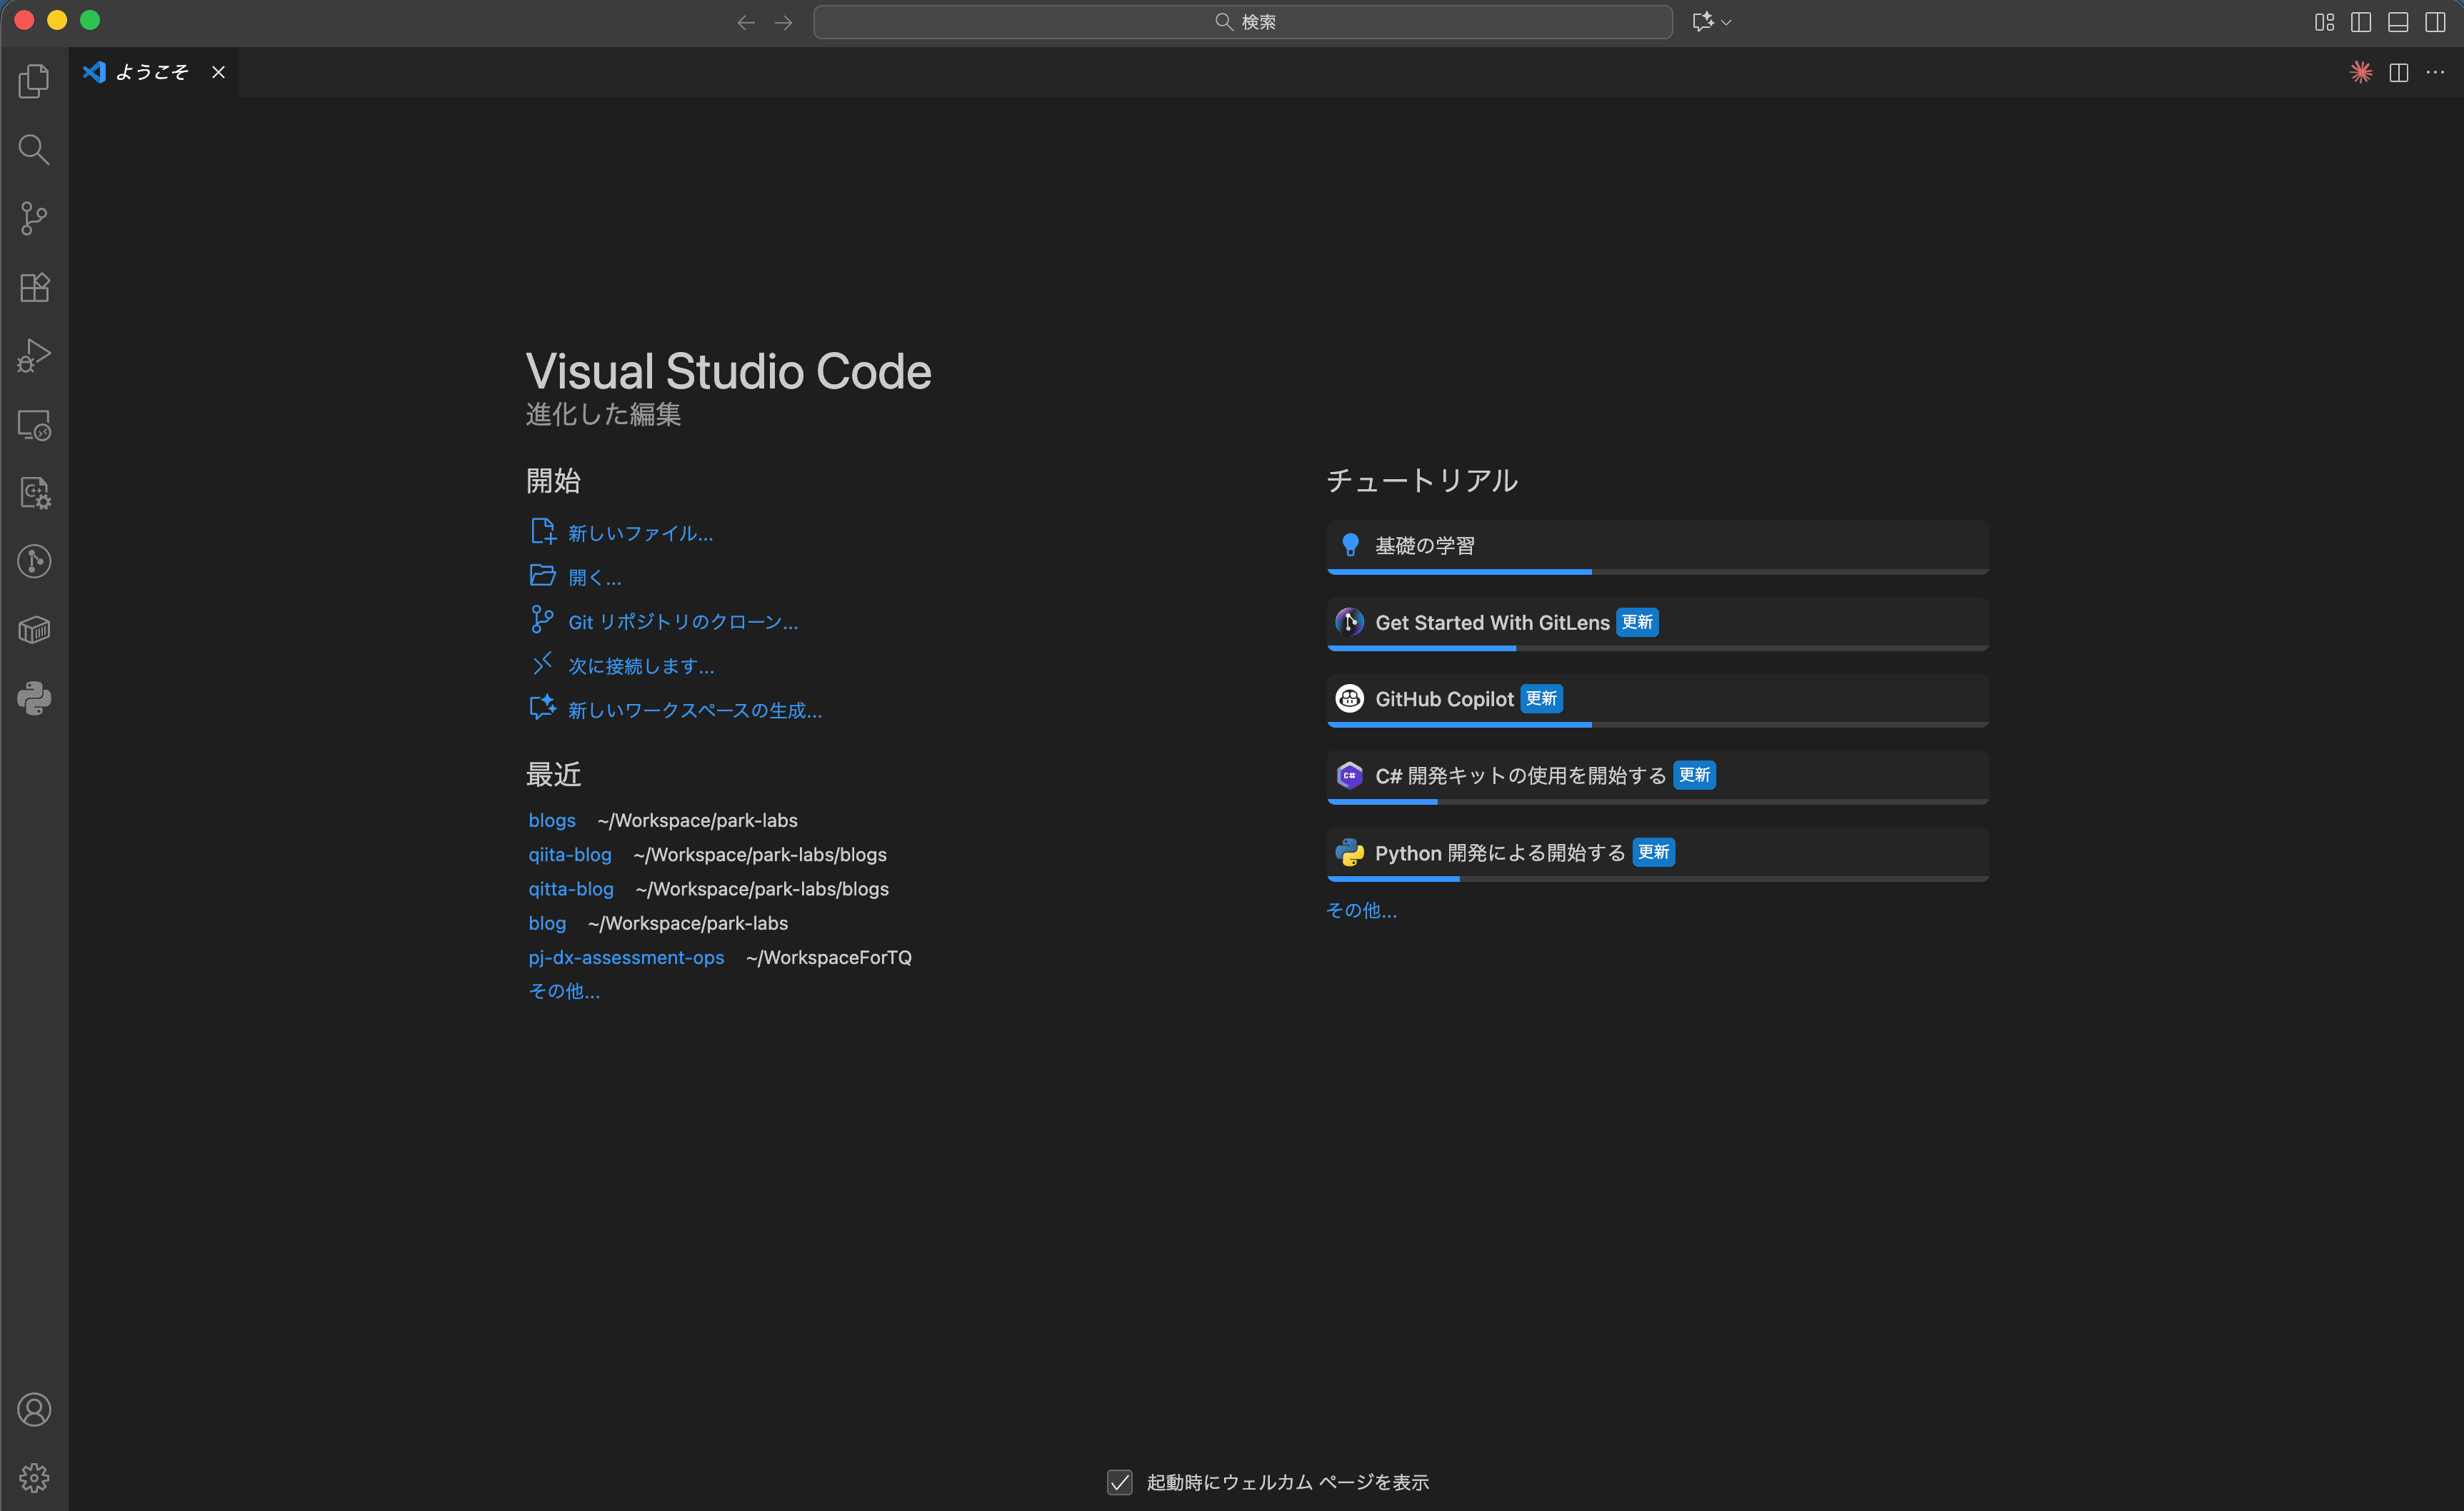
Task: Open the Explorer view in activity bar
Action: 34,81
